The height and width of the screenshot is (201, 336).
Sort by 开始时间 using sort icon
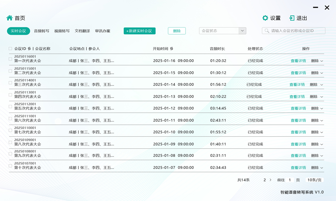coord(172,49)
